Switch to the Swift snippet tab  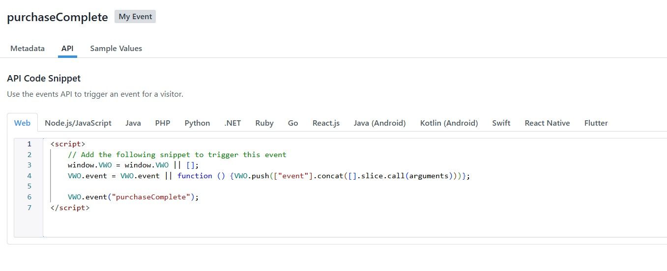[x=501, y=123]
